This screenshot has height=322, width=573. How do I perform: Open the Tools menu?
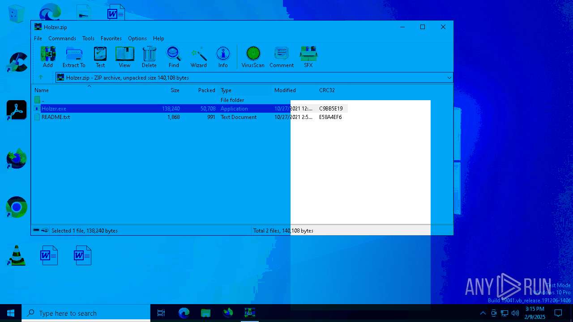tap(88, 38)
